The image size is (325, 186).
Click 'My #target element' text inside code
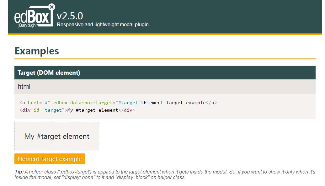[93, 110]
